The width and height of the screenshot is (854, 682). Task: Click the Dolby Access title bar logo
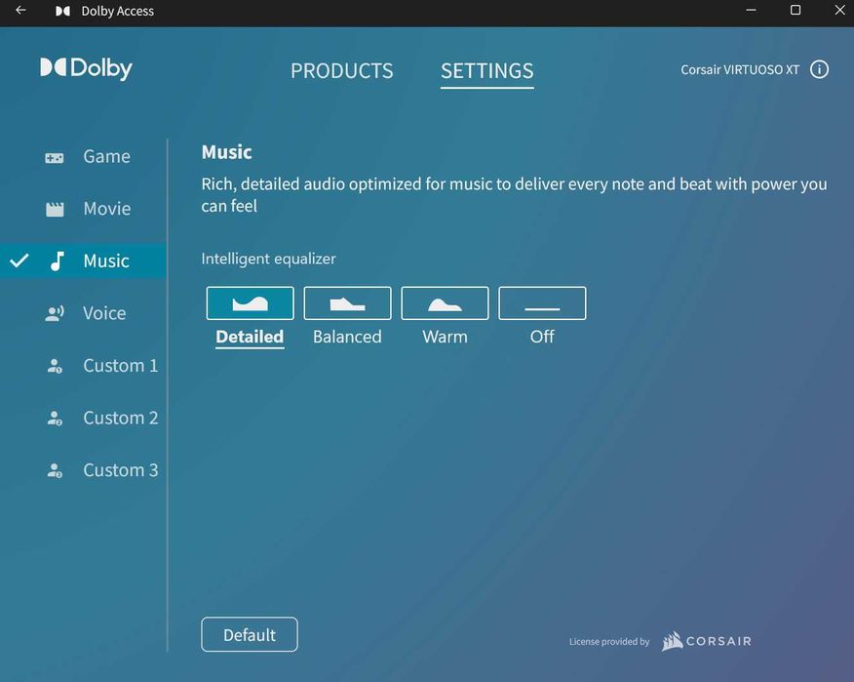point(62,11)
